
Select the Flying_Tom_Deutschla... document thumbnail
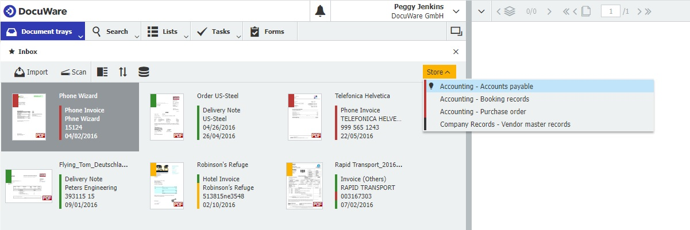point(29,185)
